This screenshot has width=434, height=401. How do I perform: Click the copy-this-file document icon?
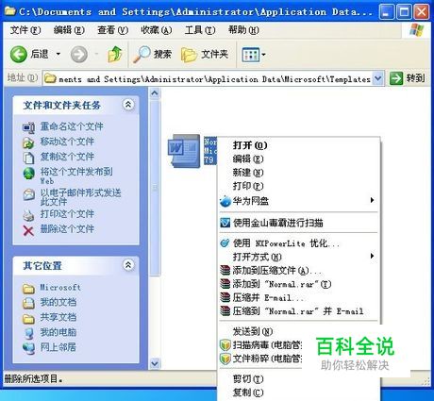click(x=28, y=158)
